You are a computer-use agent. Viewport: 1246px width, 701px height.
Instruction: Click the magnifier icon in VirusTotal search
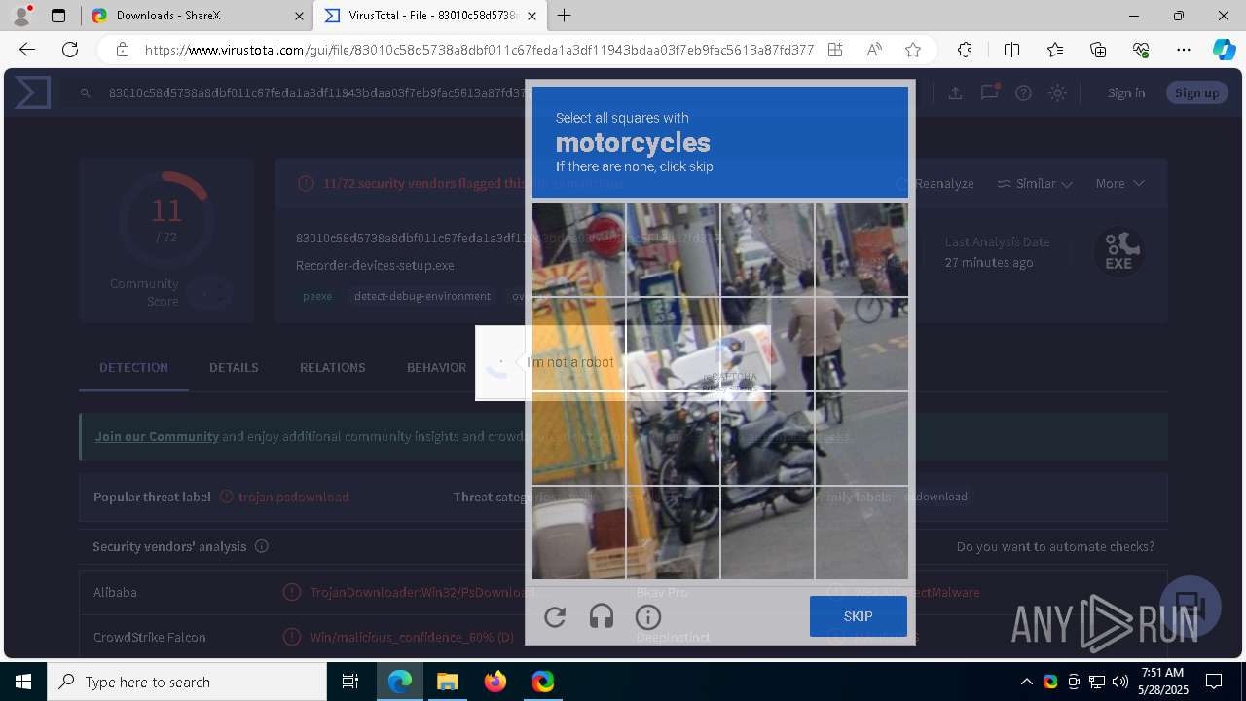[x=86, y=93]
